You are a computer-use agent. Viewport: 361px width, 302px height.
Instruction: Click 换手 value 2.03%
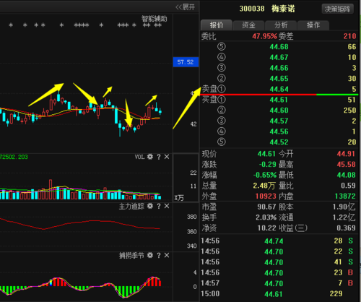(266, 217)
